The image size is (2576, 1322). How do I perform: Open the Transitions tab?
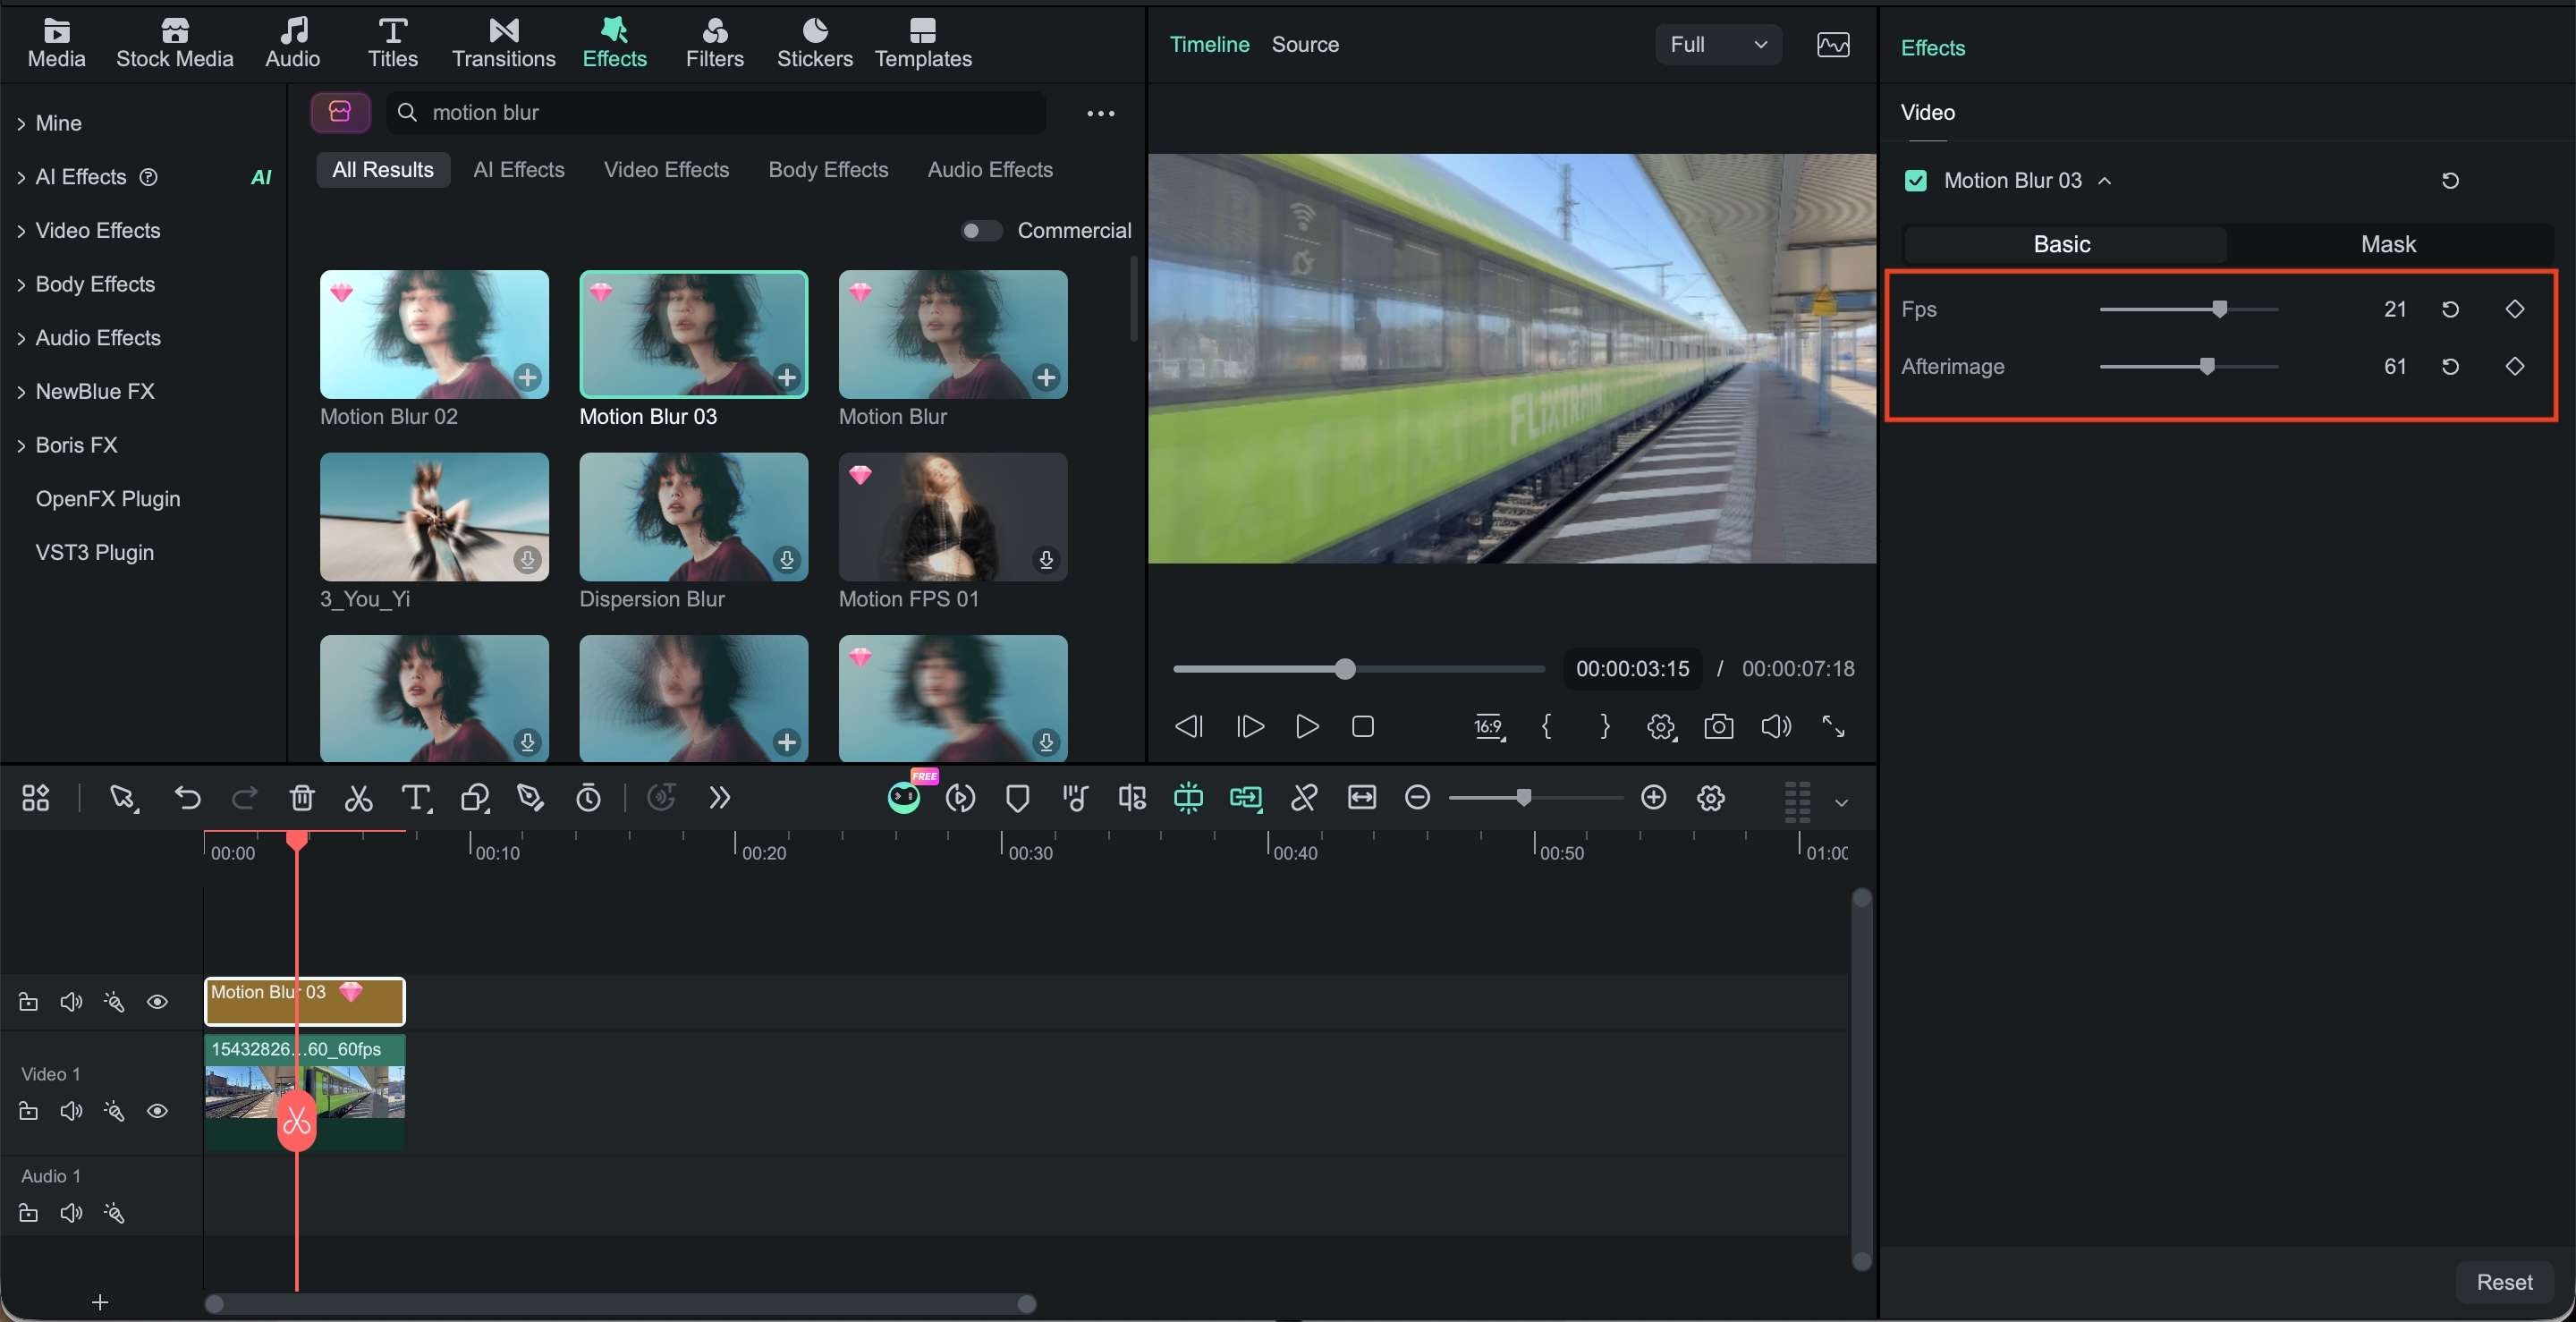pos(503,44)
